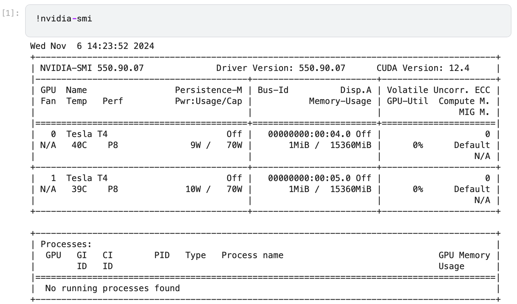Click the MIG M. header text
The image size is (517, 304).
point(474,112)
